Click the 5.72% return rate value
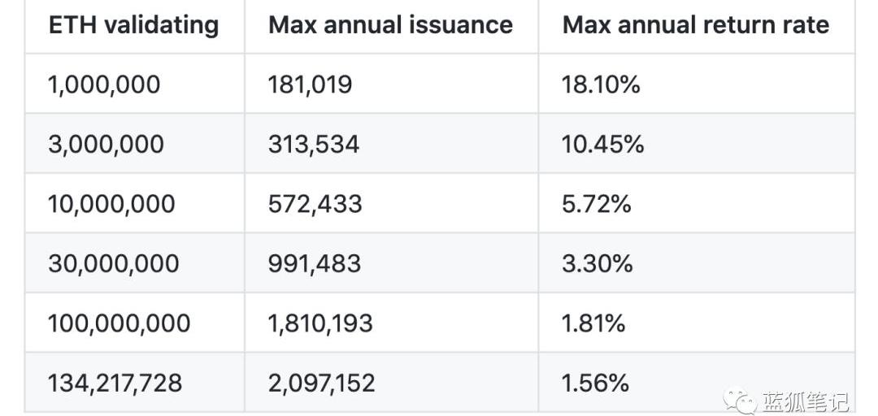This screenshot has width=878, height=416. (596, 204)
